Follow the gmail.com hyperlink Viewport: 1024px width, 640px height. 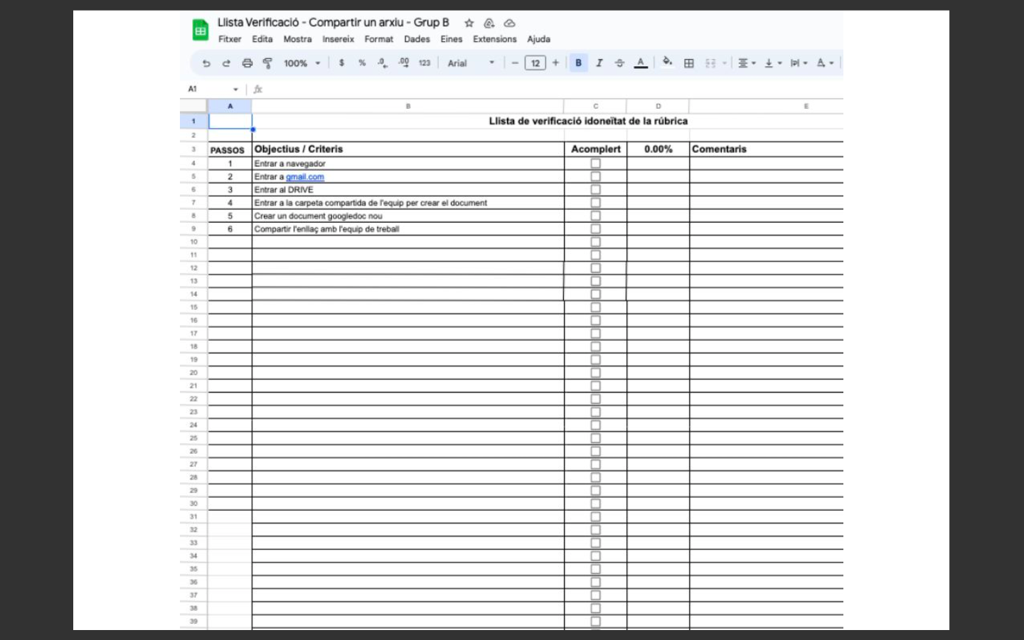point(305,176)
